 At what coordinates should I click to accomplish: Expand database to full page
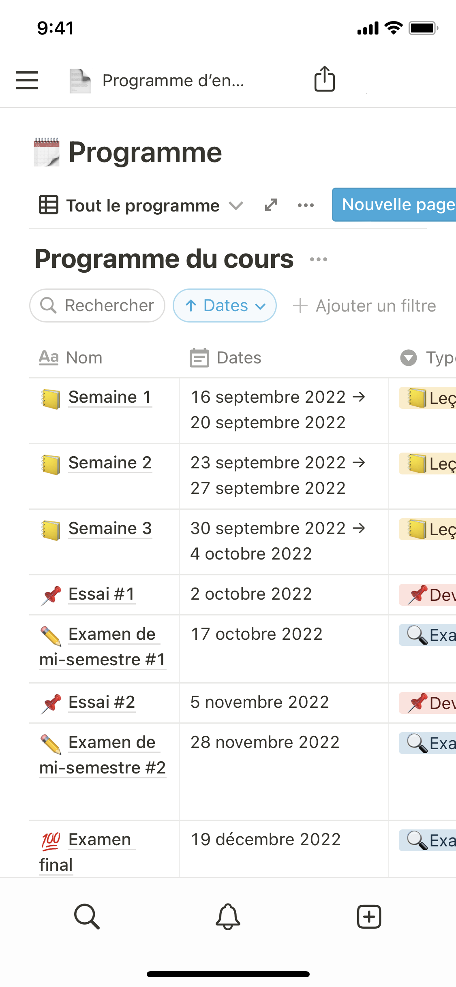click(x=271, y=205)
